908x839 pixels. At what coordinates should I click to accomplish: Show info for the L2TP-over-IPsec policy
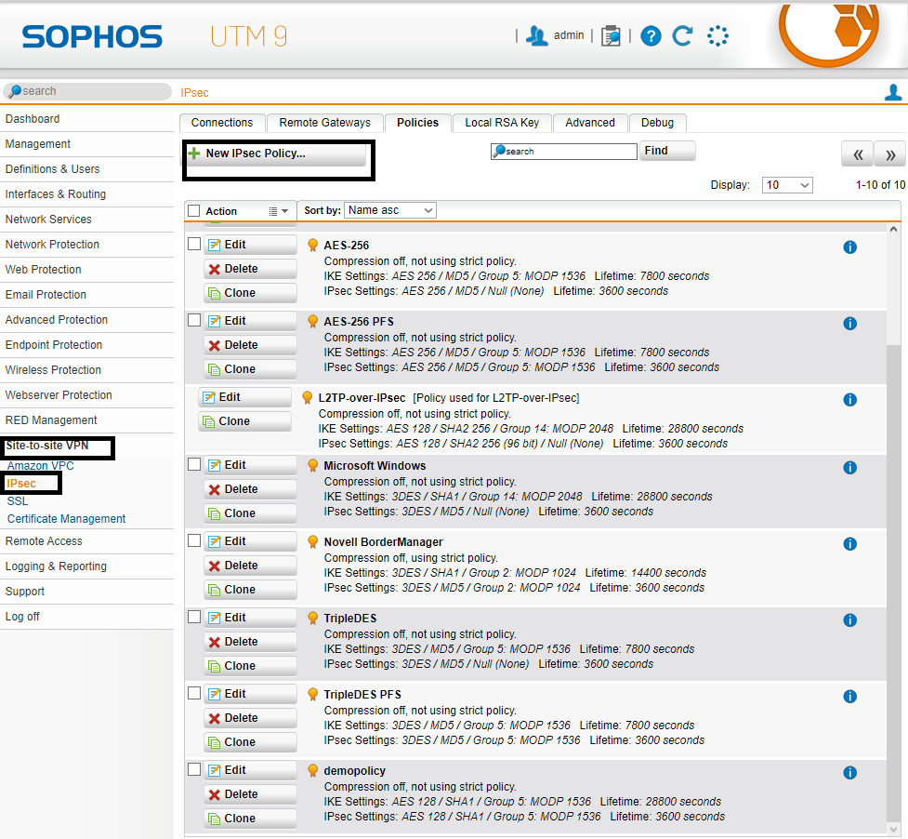(x=849, y=400)
